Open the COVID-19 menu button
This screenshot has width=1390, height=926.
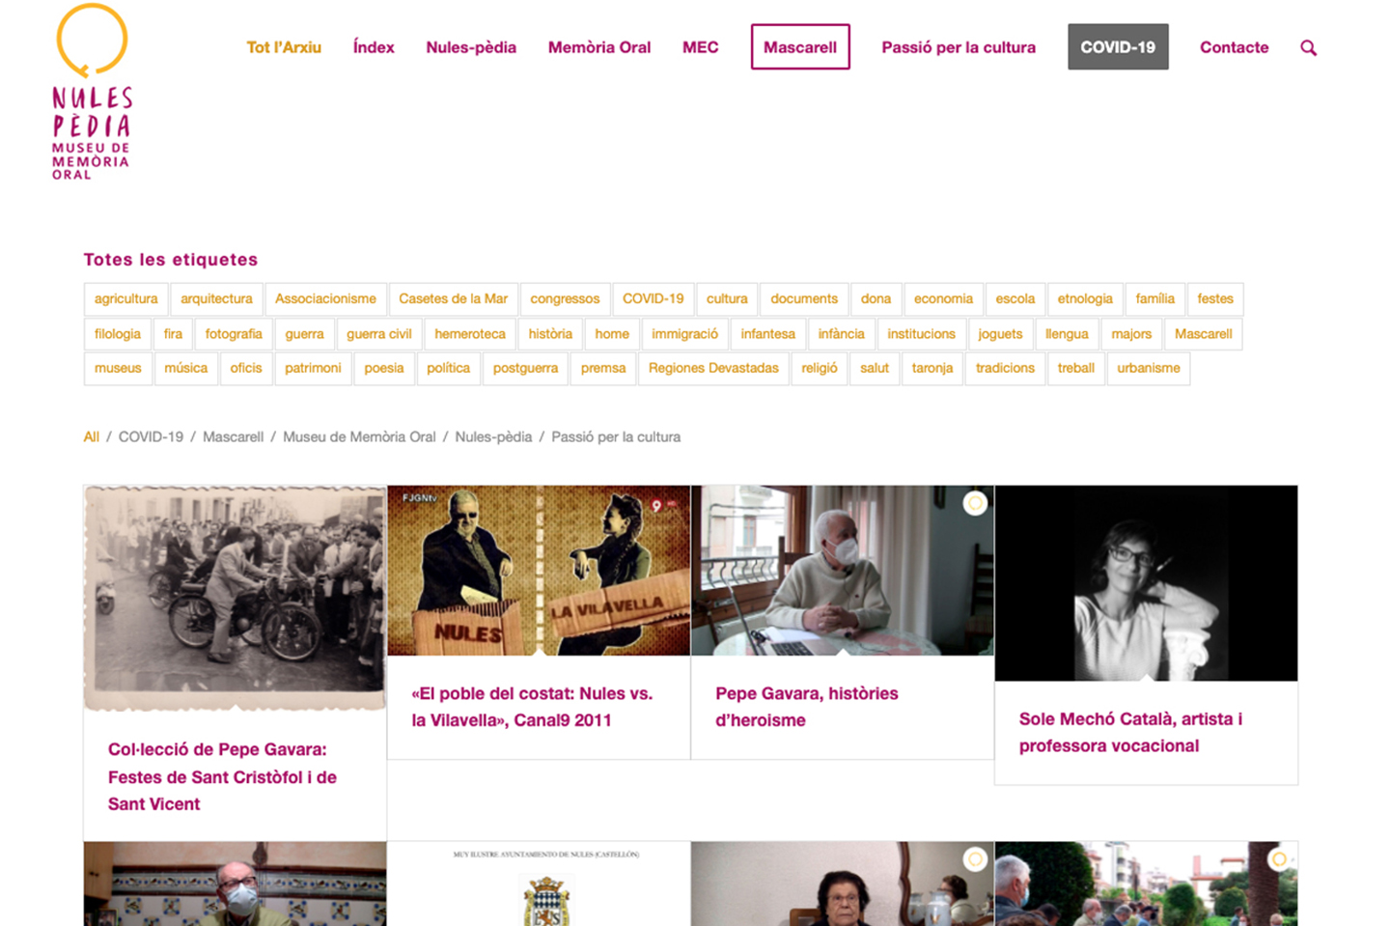pyautogui.click(x=1118, y=46)
